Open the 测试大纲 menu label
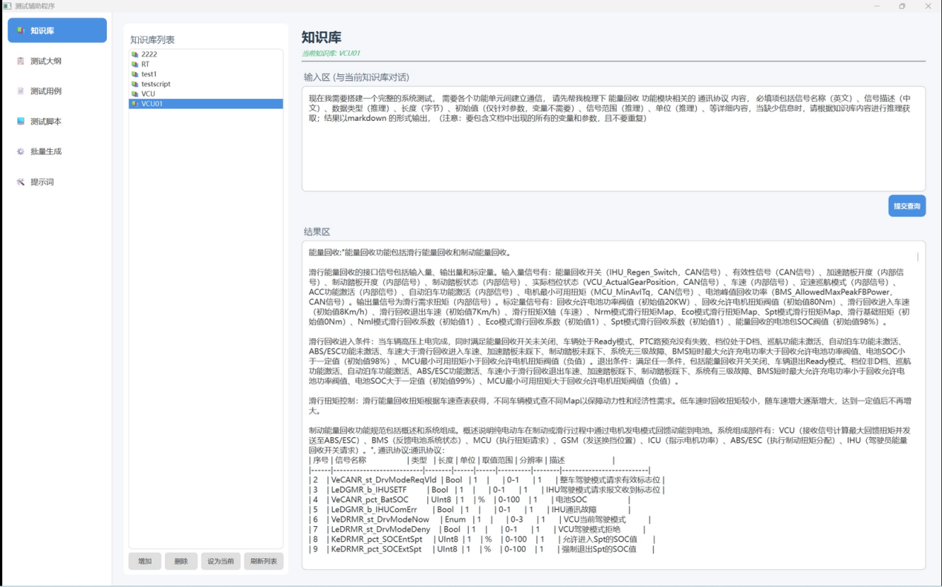This screenshot has width=942, height=587. pyautogui.click(x=46, y=61)
